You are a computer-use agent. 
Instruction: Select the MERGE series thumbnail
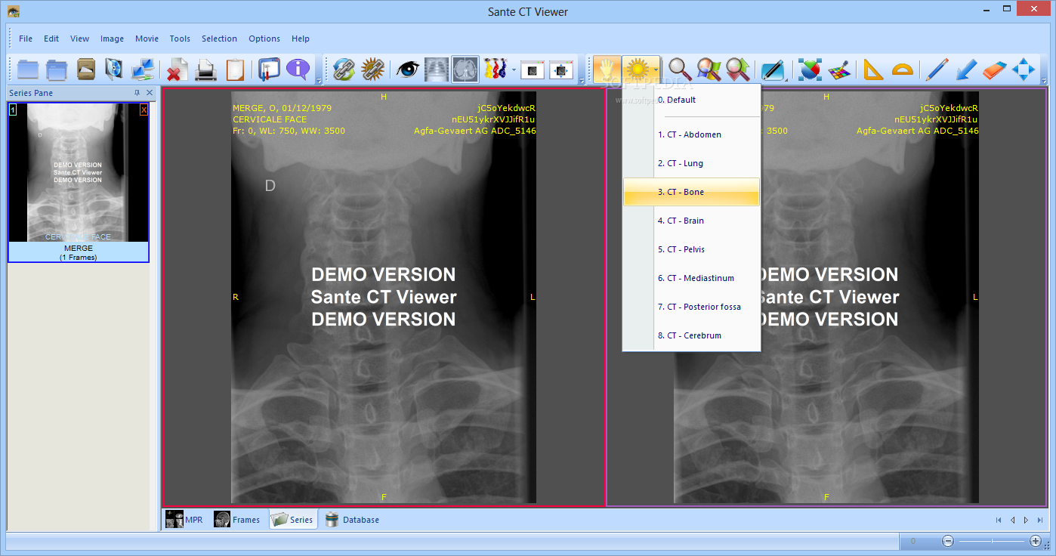[79, 182]
